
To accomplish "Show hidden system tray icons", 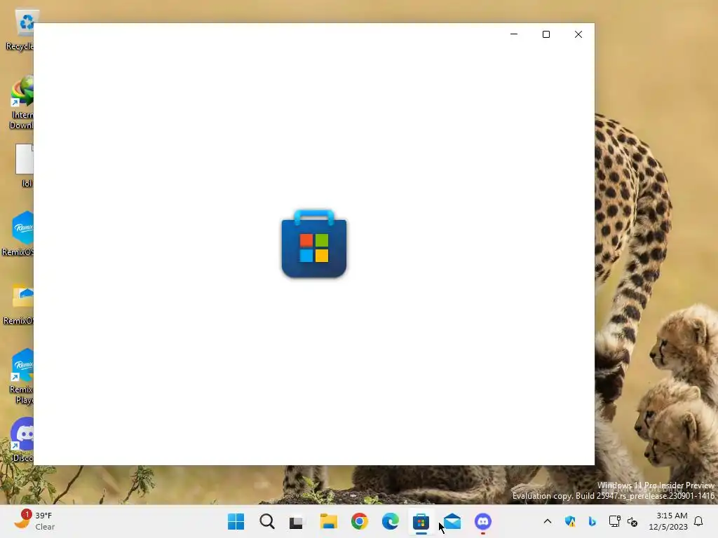I will tap(547, 521).
